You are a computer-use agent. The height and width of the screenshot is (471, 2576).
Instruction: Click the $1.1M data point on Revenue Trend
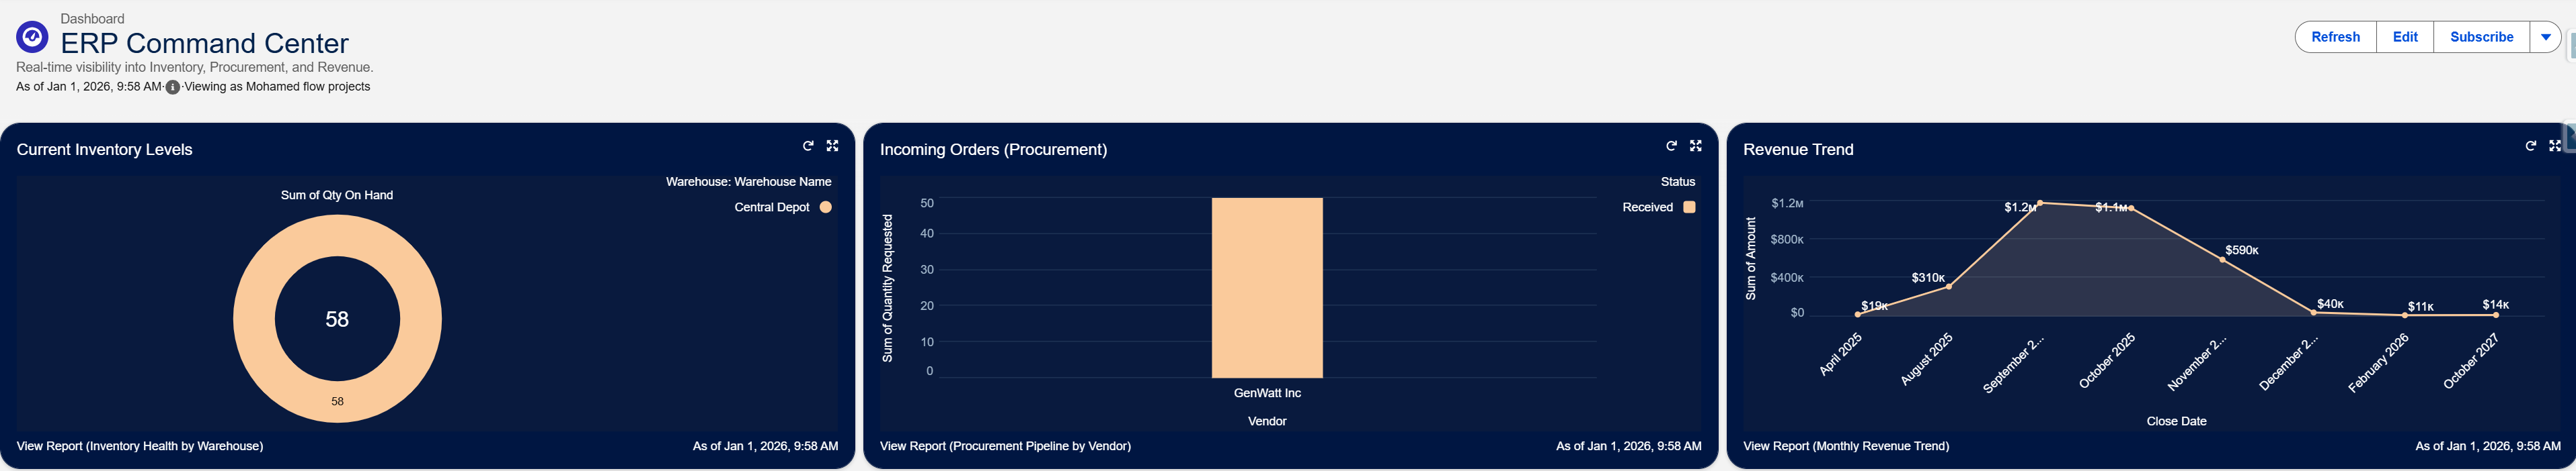pos(2131,207)
